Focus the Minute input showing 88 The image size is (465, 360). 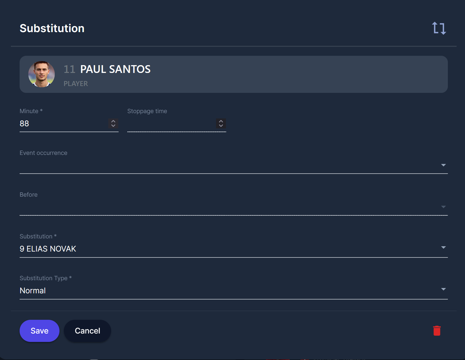[x=62, y=124]
